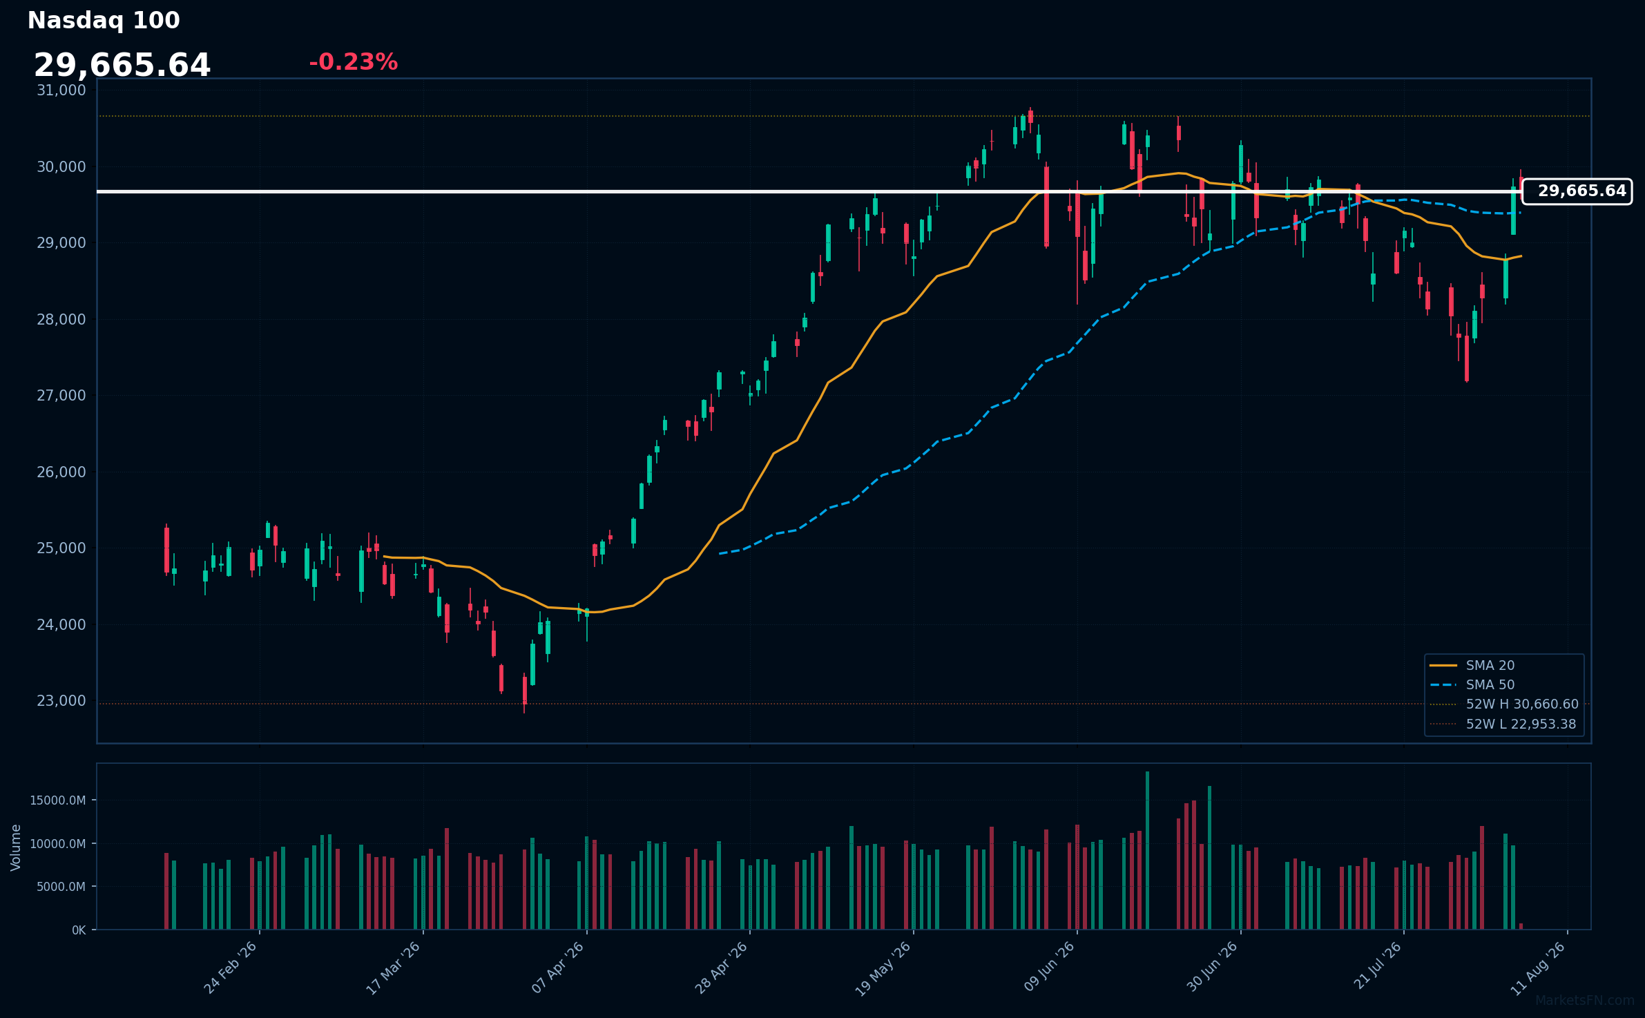Click the 29,665.64 current price tag on right axis

pyautogui.click(x=1577, y=191)
